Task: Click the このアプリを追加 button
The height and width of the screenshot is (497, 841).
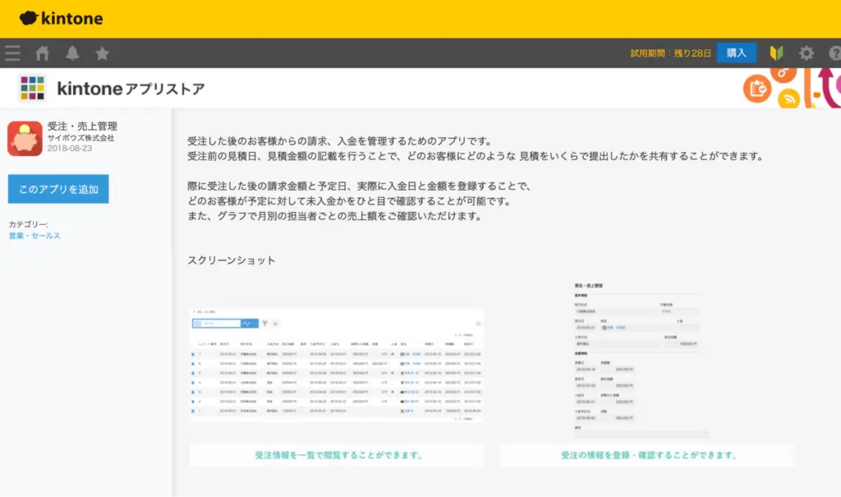Action: tap(57, 188)
